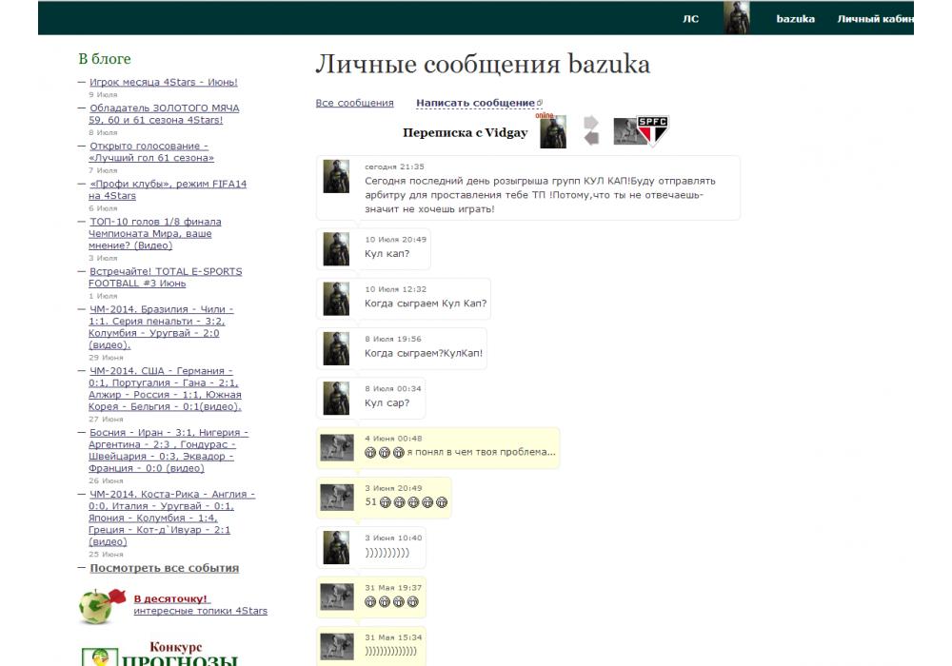Open Личный кабинет in the top bar

click(875, 19)
